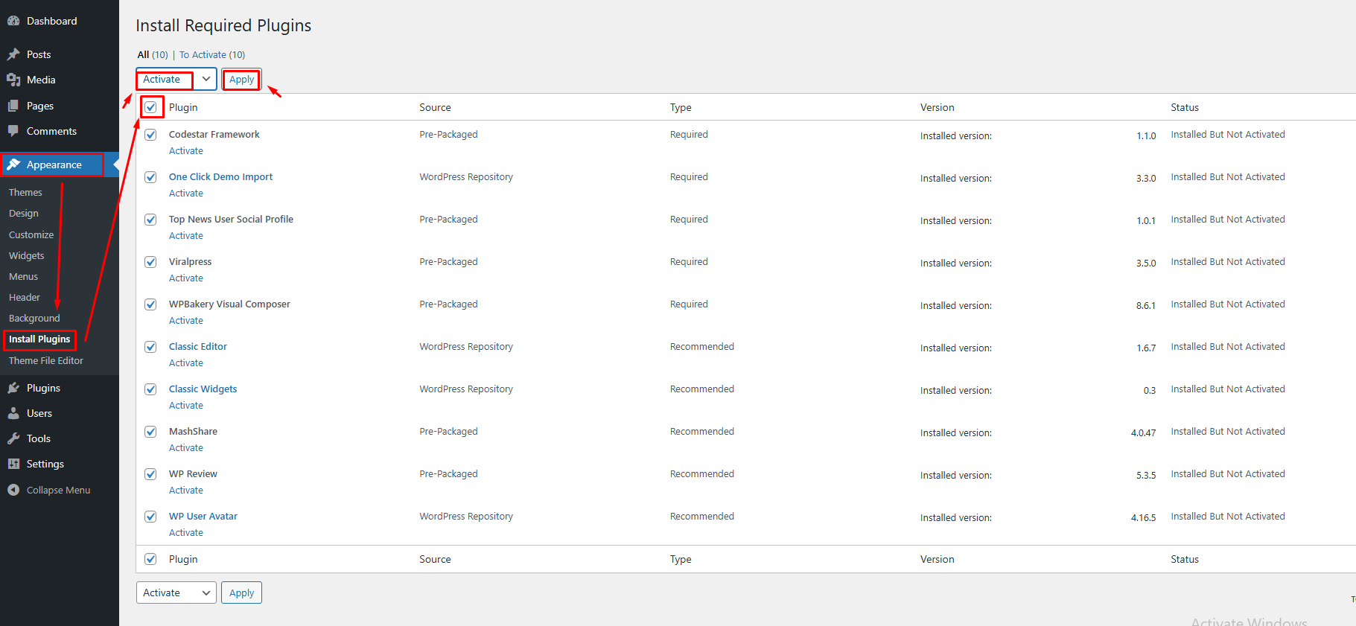Uncheck the Viralpress plugin checkbox
This screenshot has height=626, width=1356.
pos(150,262)
